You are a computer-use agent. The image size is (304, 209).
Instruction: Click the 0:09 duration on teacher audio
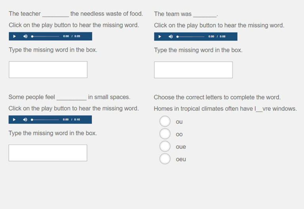(x=77, y=36)
